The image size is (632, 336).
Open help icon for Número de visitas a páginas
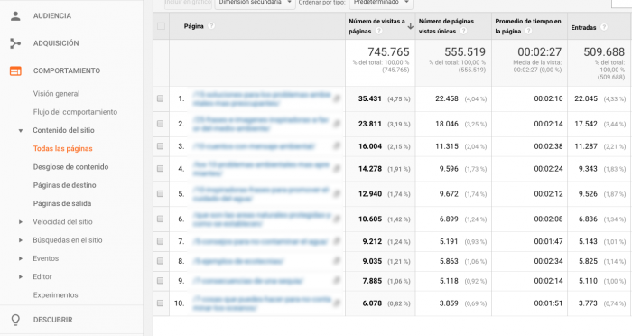pos(378,32)
